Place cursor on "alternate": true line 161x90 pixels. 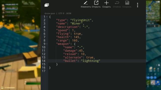(x=79, y=57)
